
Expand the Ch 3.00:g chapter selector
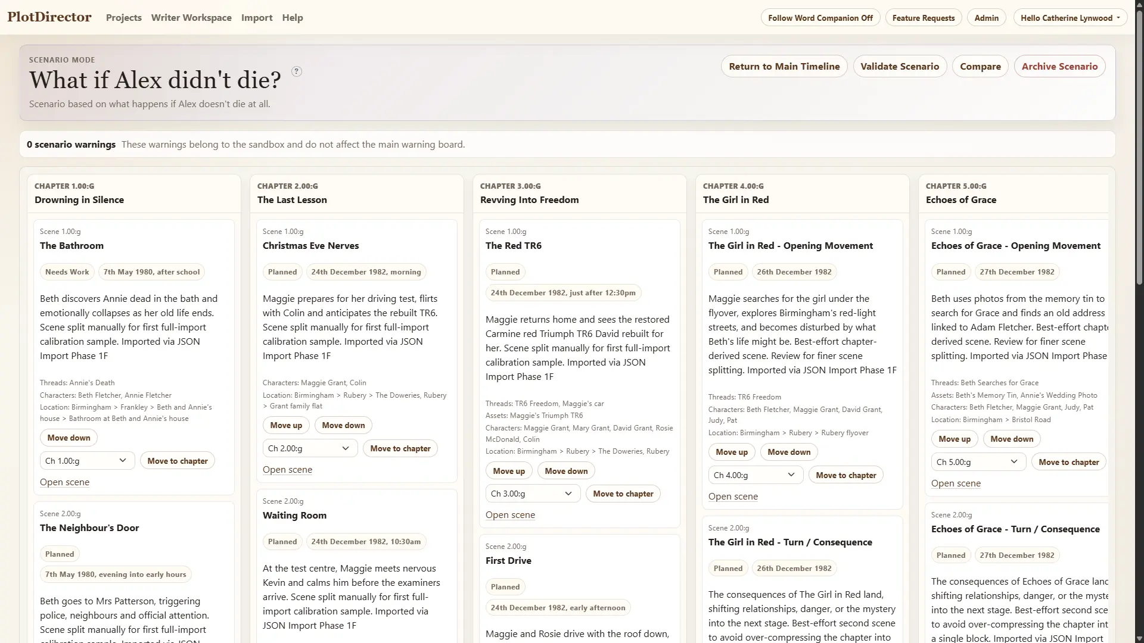(532, 494)
